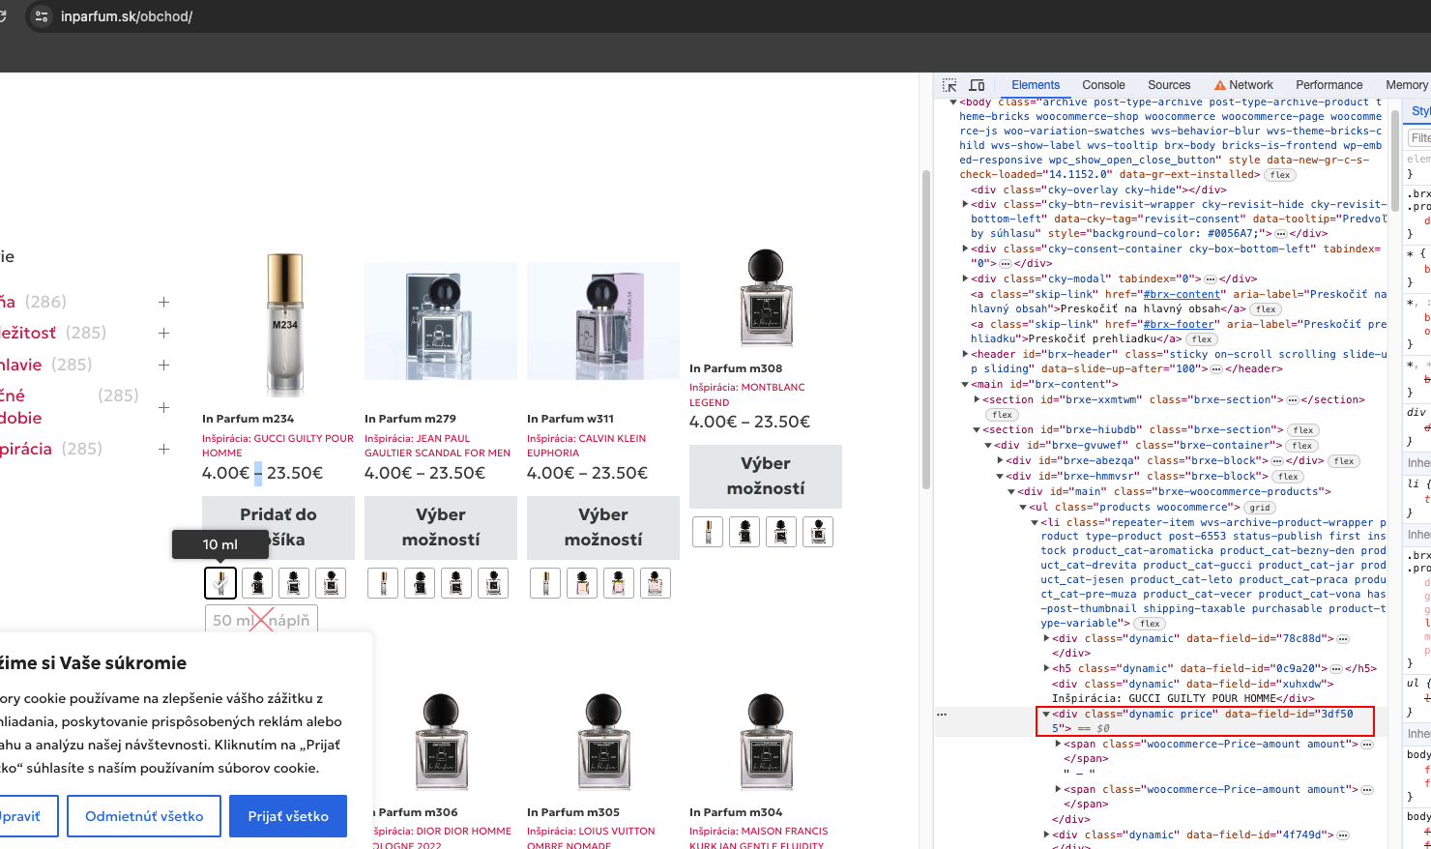Select the 10 ml swatch under In Parfum m234
The image size is (1431, 849).
(220, 583)
